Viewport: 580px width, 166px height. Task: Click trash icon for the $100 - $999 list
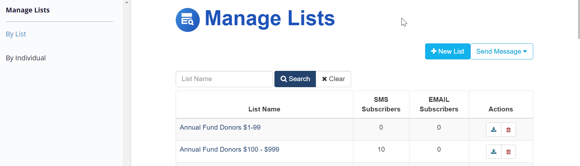point(508,152)
